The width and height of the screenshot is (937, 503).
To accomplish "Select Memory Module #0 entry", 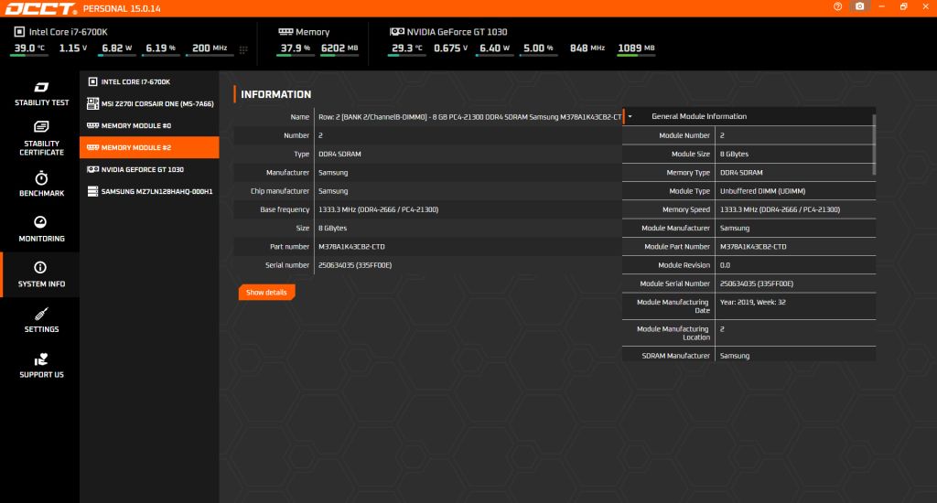I will point(149,125).
